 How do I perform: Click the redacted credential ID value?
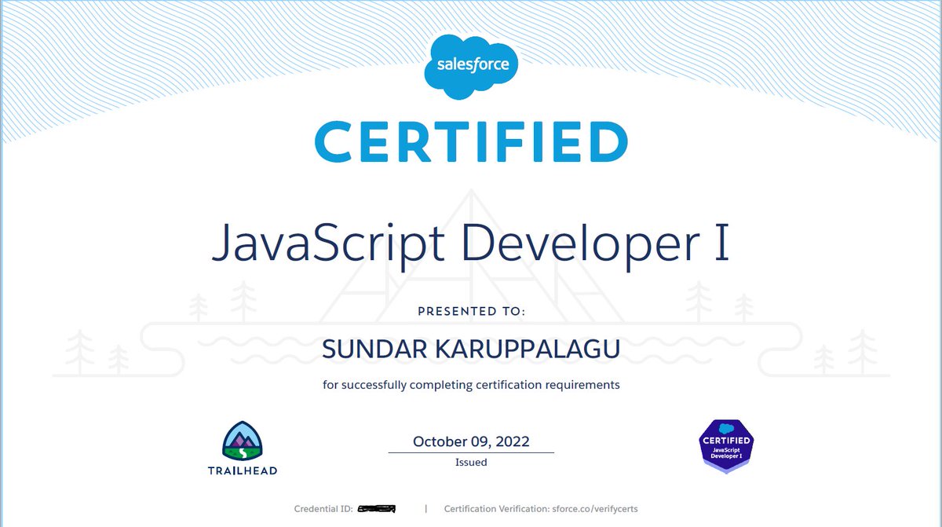point(376,509)
